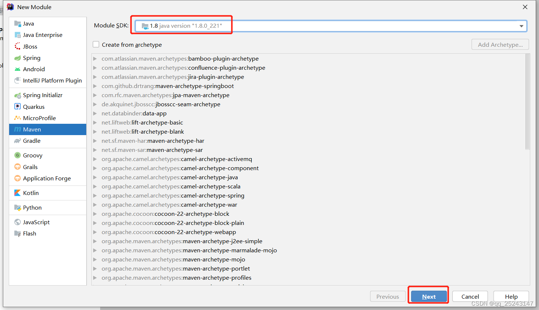The height and width of the screenshot is (310, 539).
Task: Click the Maven 'm' icon
Action: (17, 130)
